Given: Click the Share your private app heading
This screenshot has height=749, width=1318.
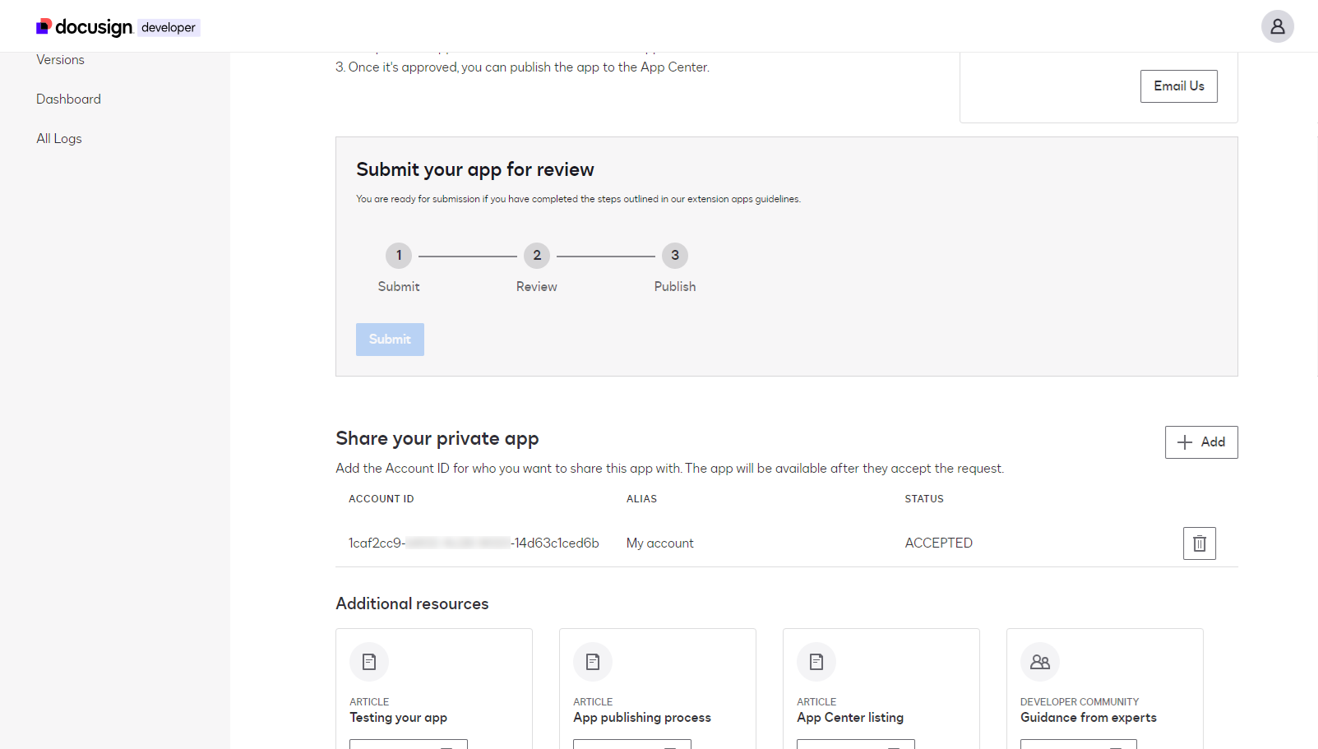Looking at the screenshot, I should [437, 439].
